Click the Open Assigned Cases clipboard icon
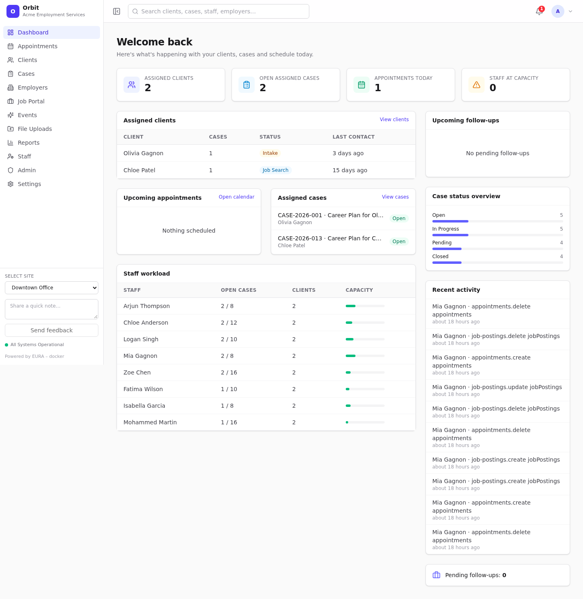 click(247, 85)
